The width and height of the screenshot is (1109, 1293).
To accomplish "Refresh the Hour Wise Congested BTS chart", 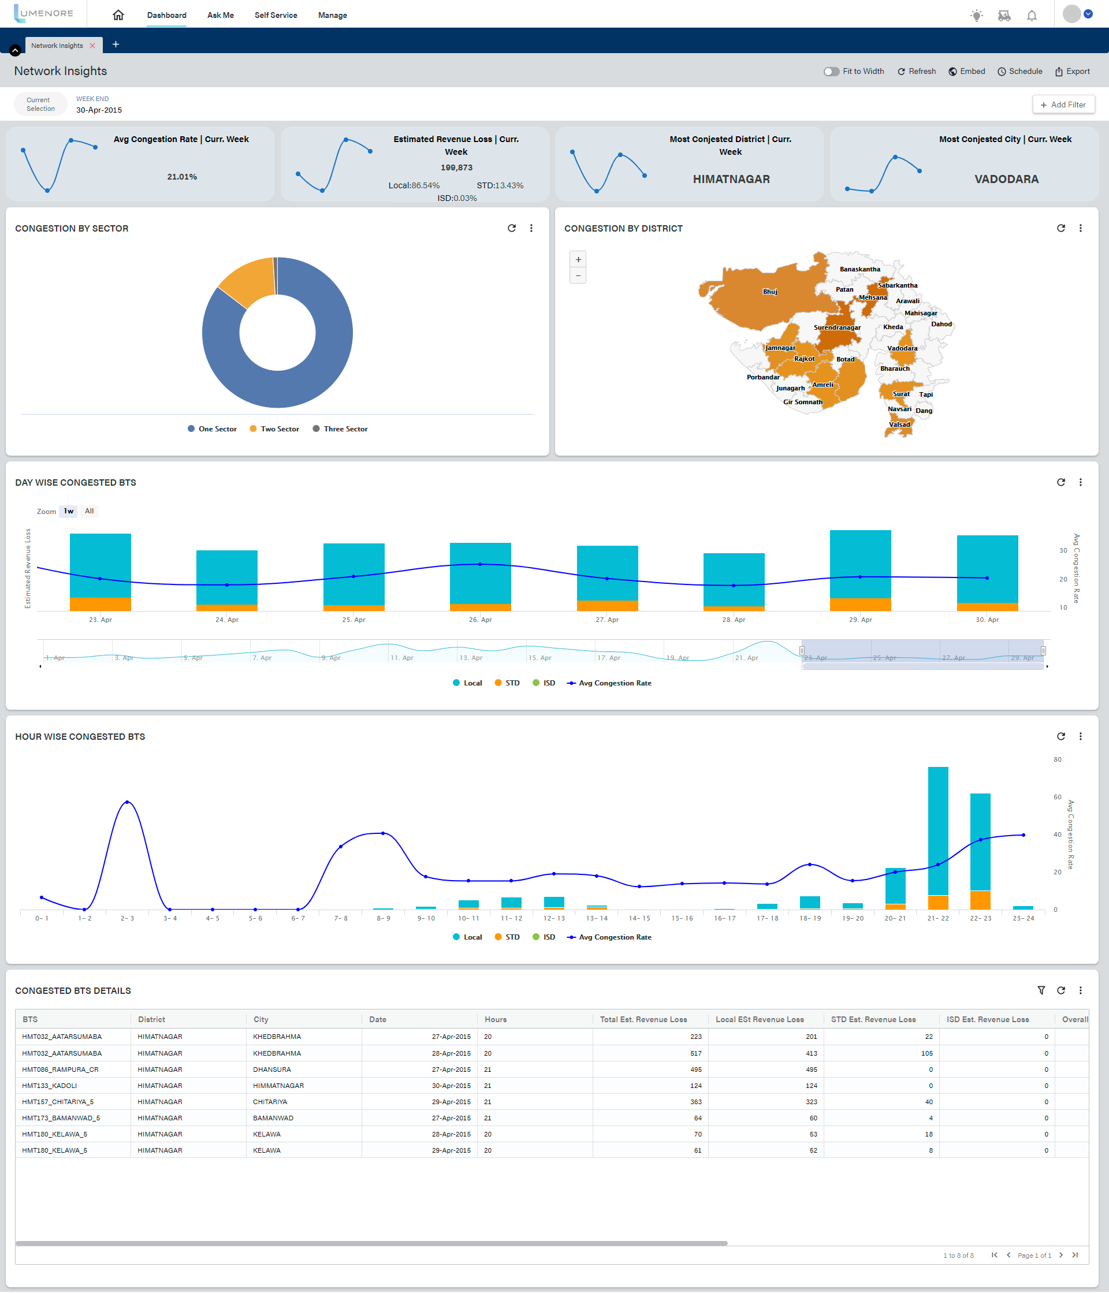I will 1060,736.
